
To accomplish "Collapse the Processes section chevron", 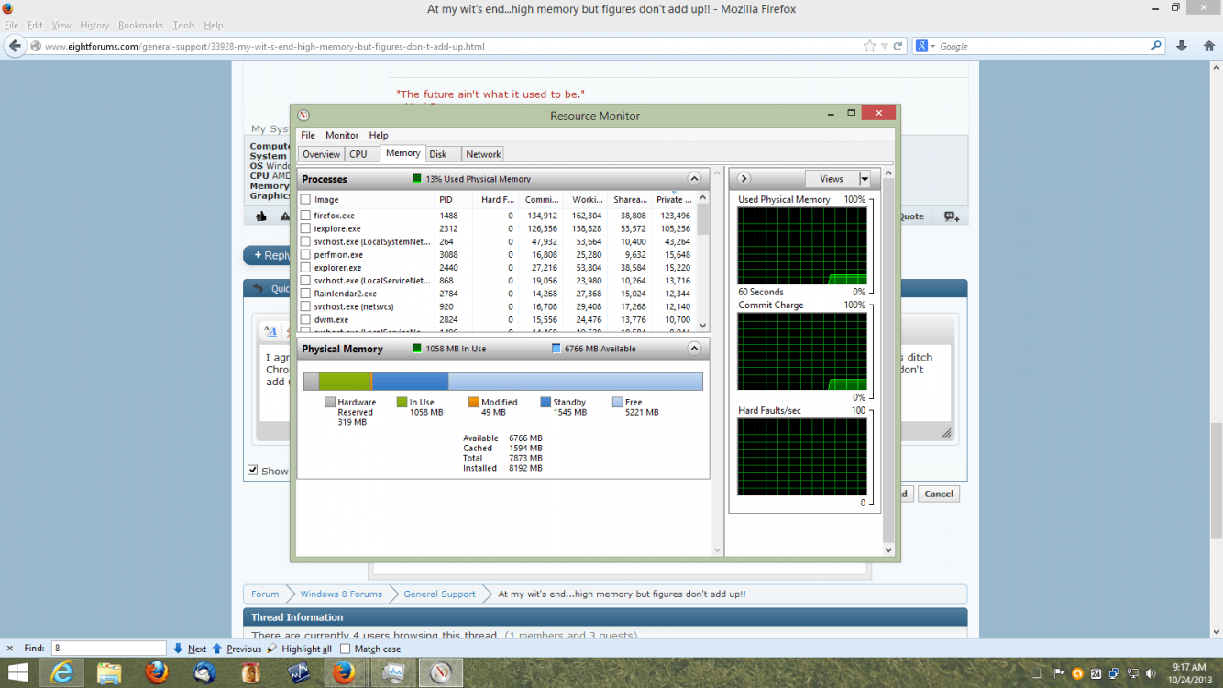I will (694, 179).
